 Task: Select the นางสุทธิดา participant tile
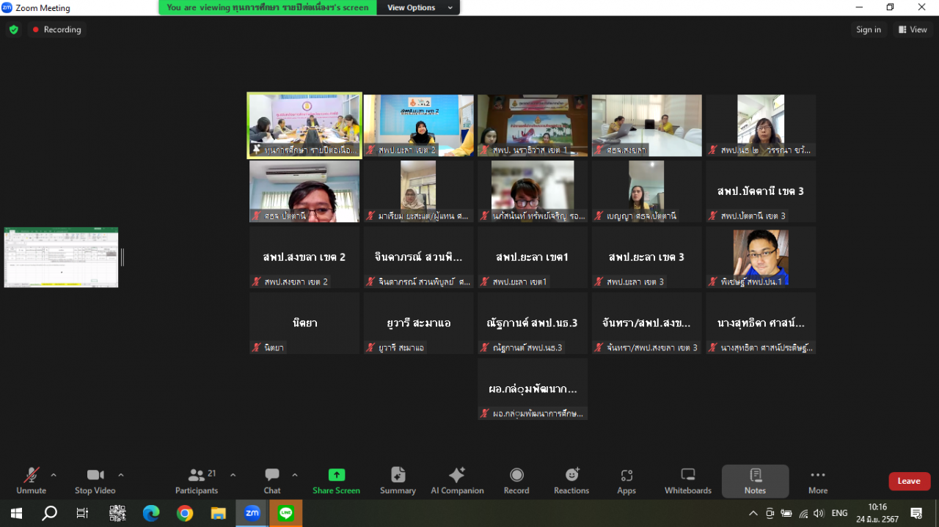(x=761, y=323)
